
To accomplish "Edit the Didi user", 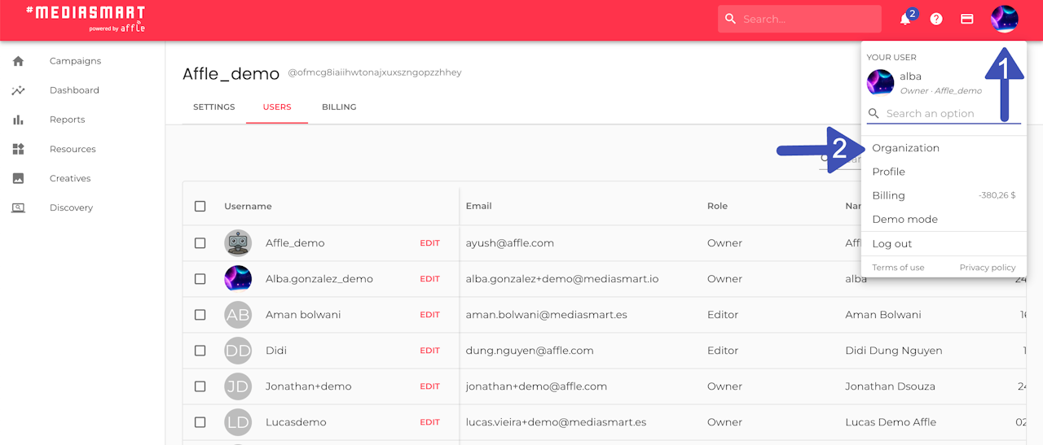I will pyautogui.click(x=429, y=350).
